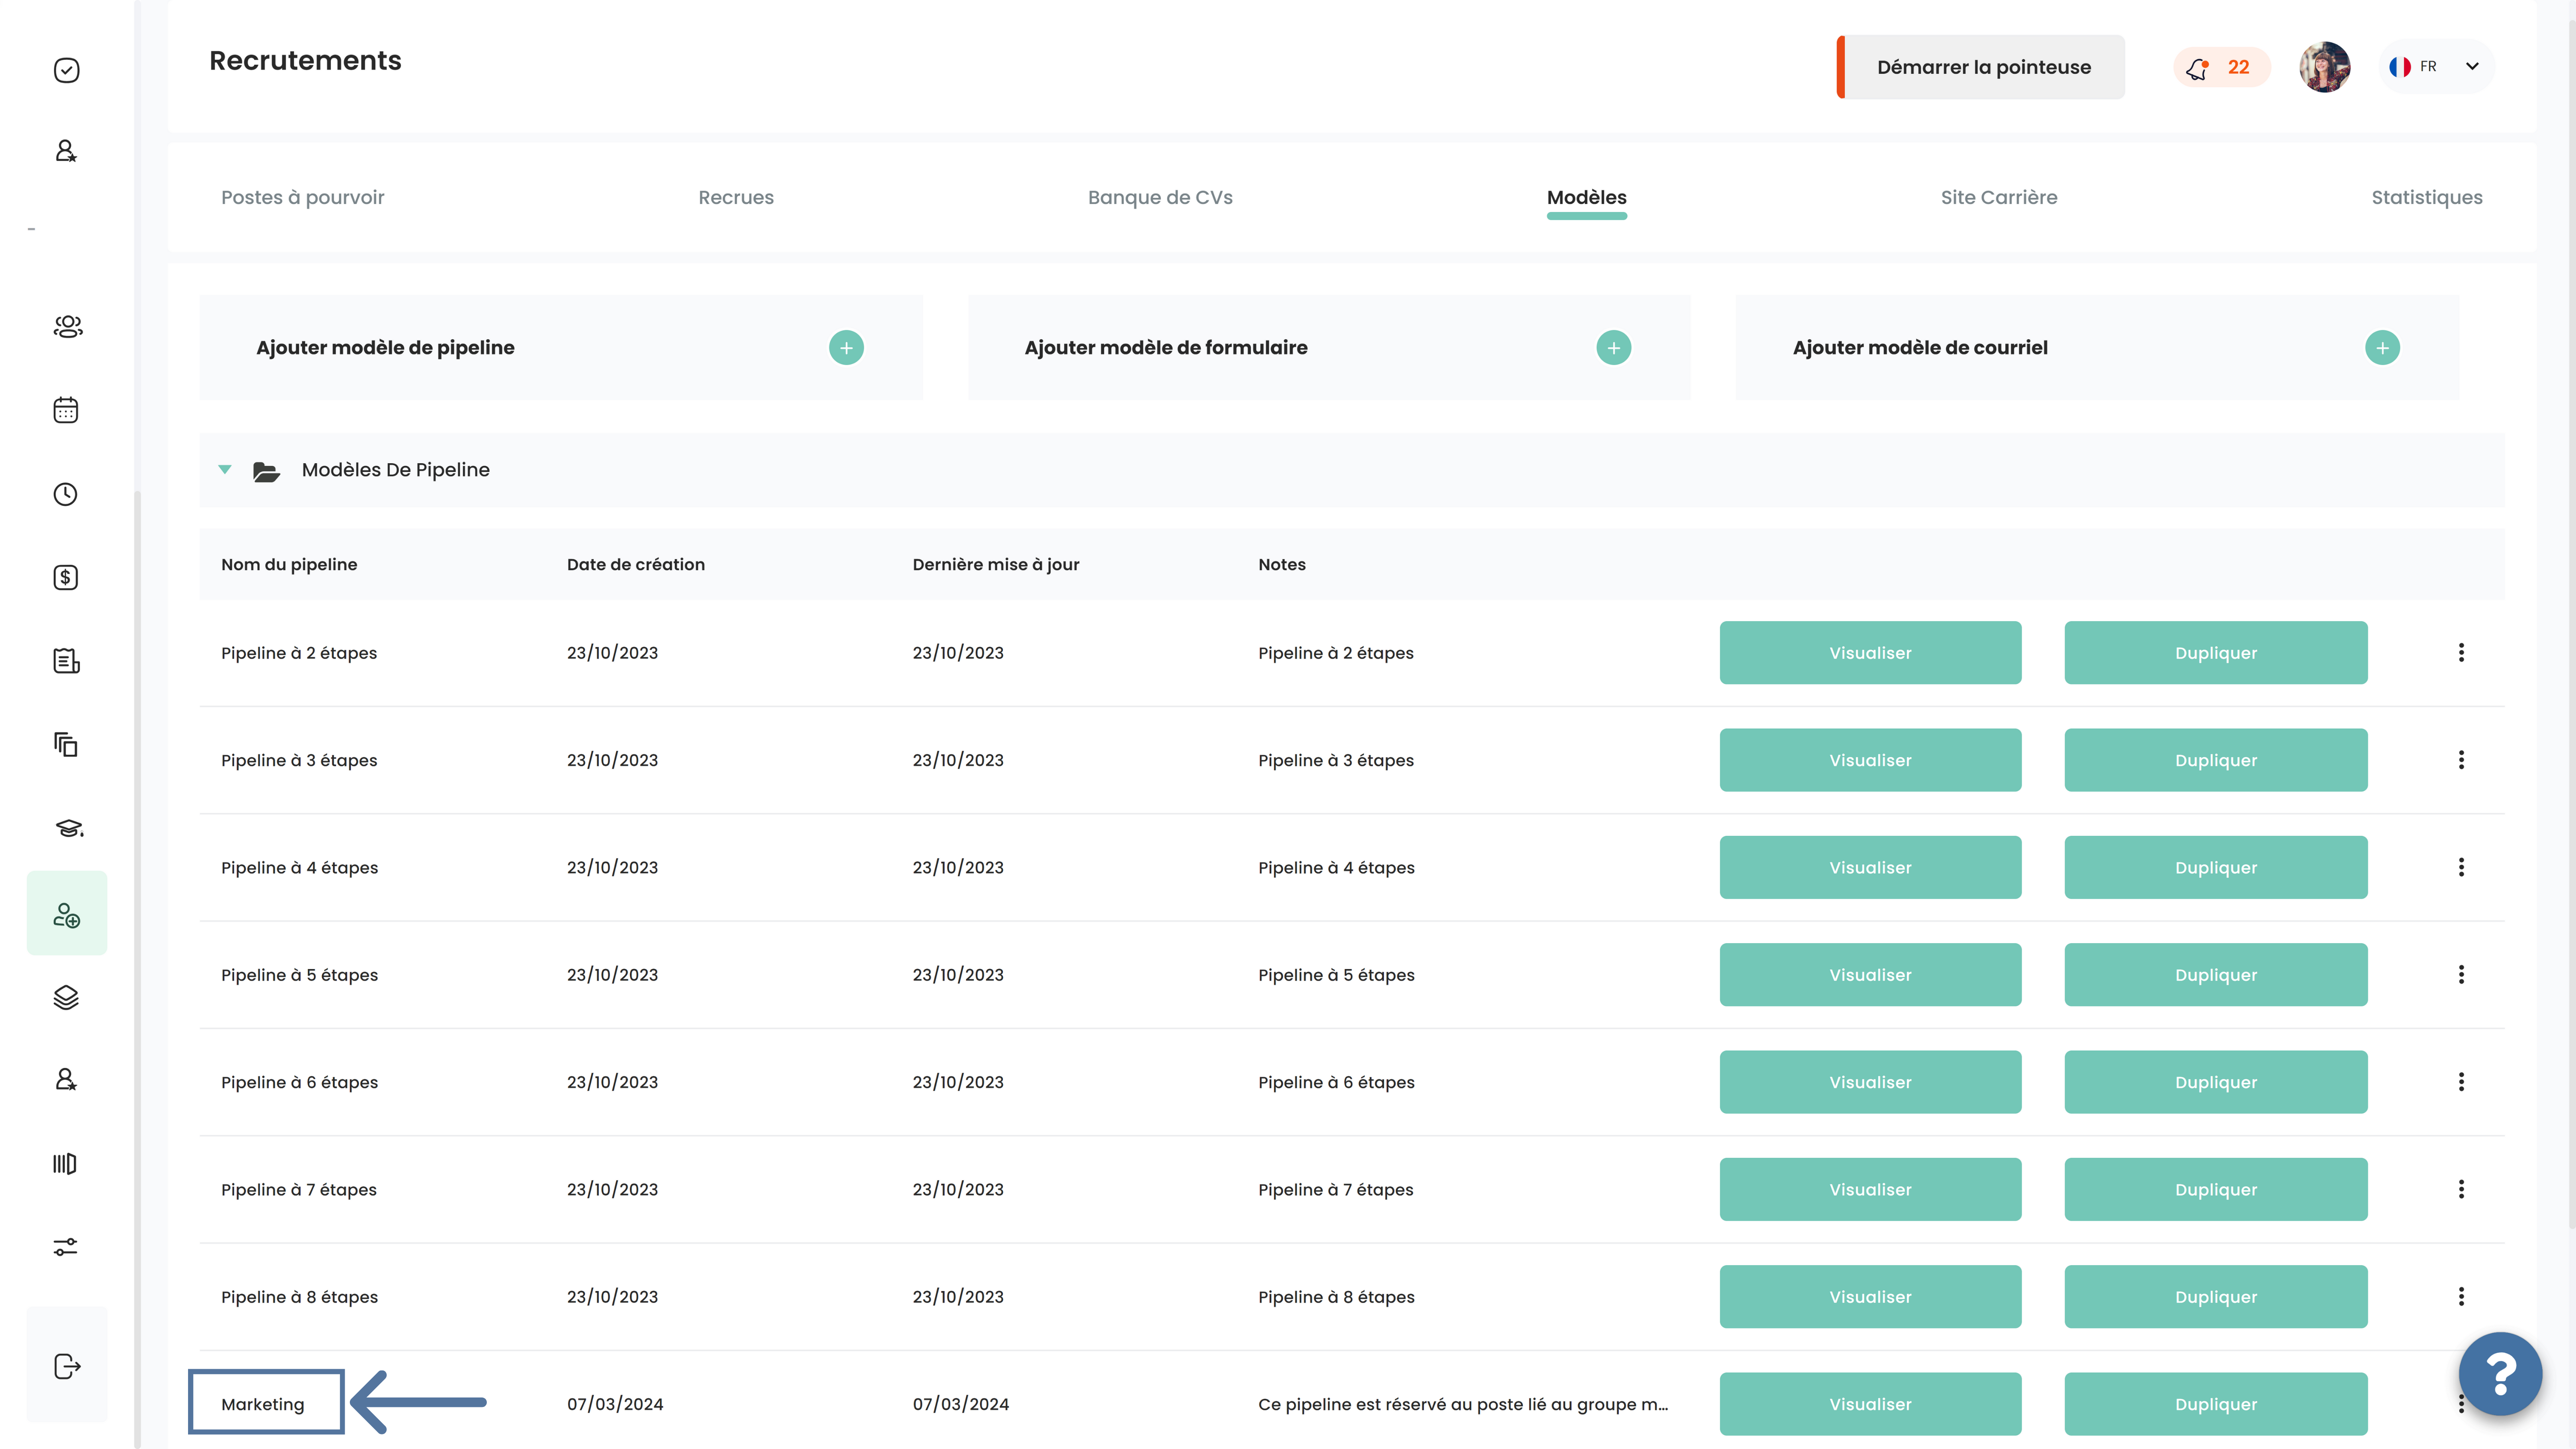This screenshot has width=2576, height=1449.
Task: Collapse the Modèles De Pipeline section arrow
Action: click(225, 470)
